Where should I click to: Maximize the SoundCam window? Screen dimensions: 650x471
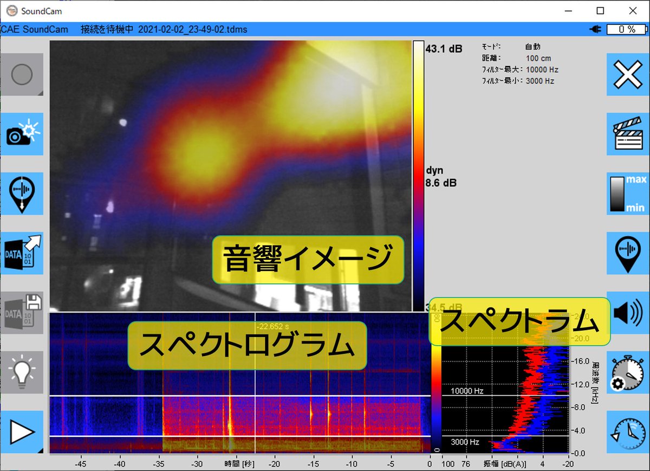coord(600,11)
